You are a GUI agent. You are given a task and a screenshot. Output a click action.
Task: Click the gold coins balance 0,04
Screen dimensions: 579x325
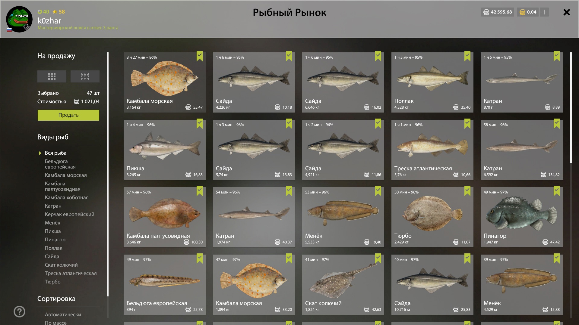point(528,12)
